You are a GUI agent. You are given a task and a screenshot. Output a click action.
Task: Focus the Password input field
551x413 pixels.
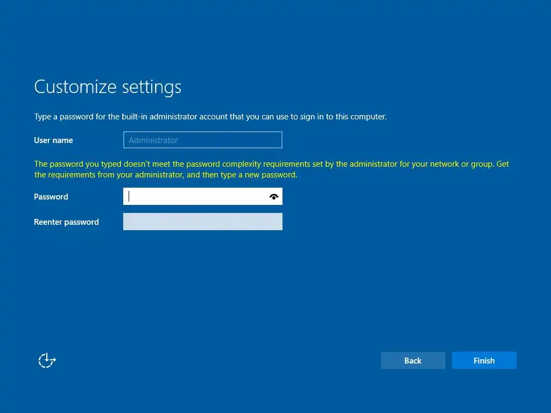click(x=203, y=196)
